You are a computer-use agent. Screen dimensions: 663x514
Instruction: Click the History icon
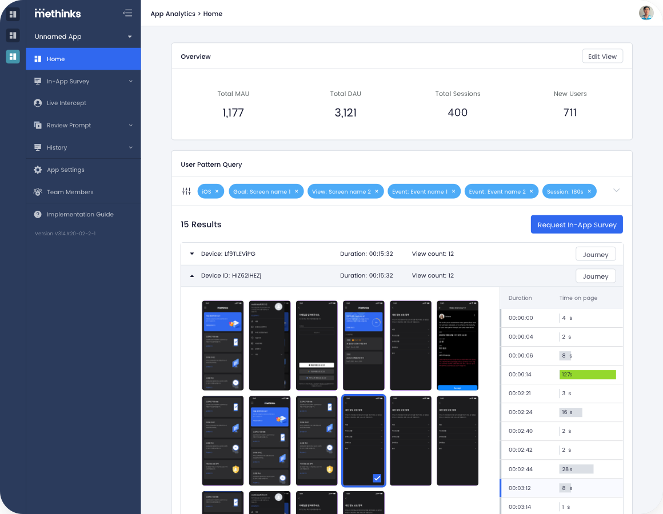38,147
